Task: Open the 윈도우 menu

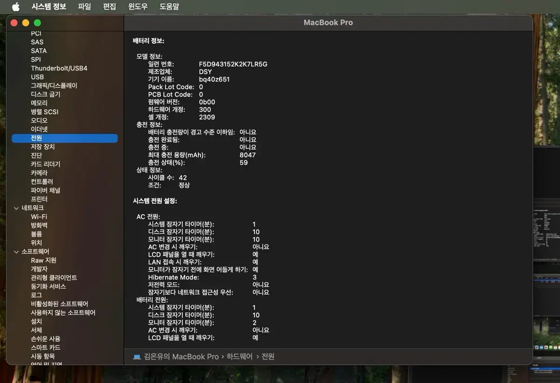Action: (x=138, y=7)
